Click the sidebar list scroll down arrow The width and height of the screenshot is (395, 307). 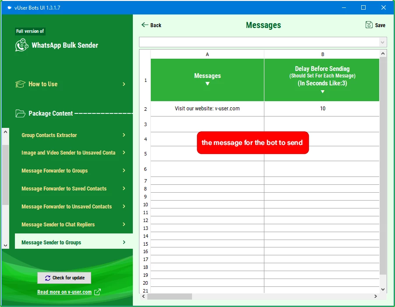pyautogui.click(x=6, y=245)
